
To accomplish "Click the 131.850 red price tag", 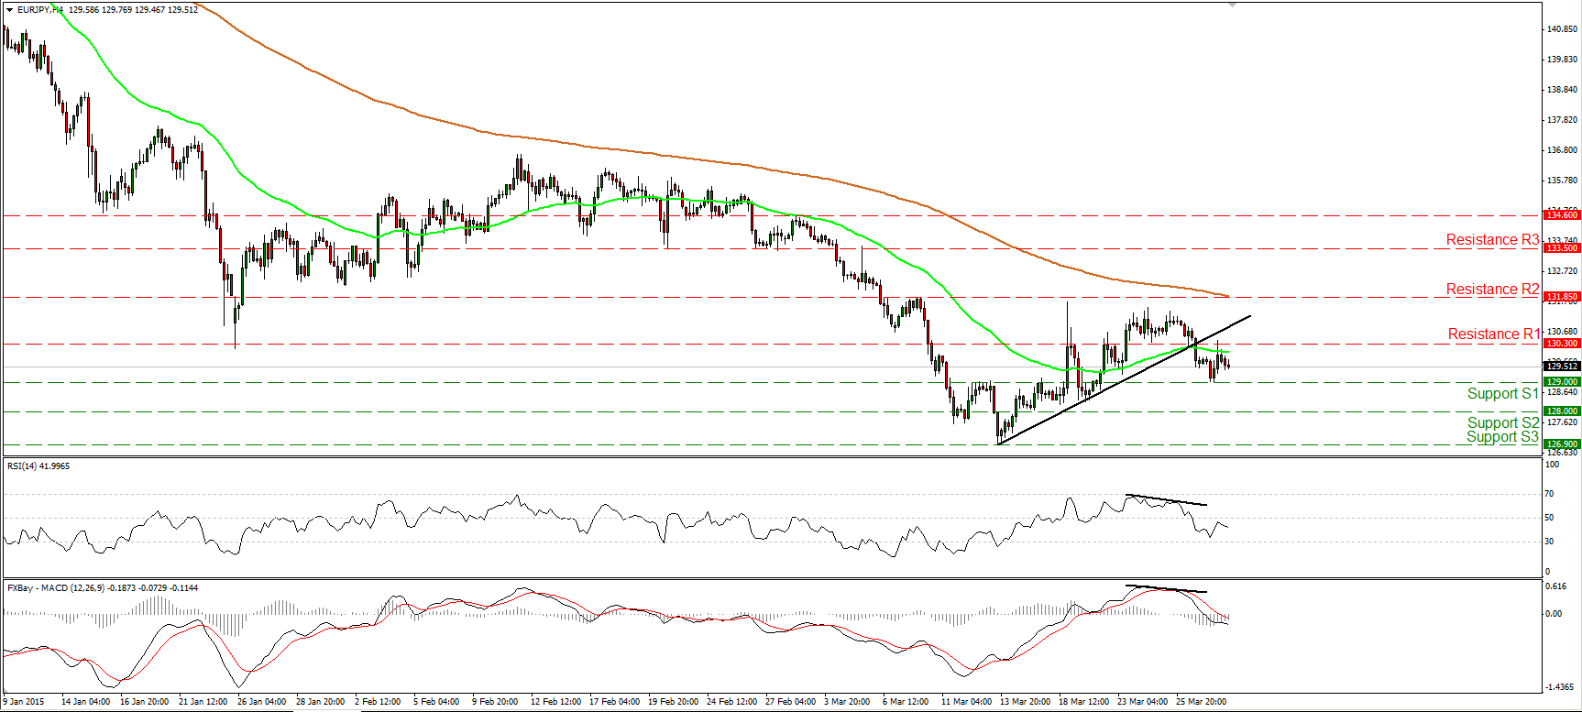I will (x=1563, y=297).
